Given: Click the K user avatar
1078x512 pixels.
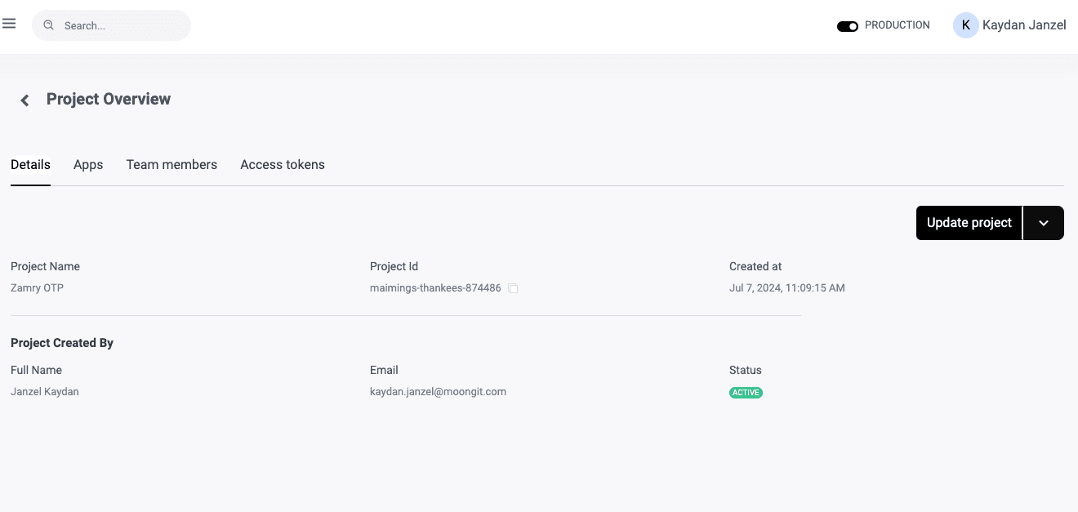Looking at the screenshot, I should (x=966, y=25).
